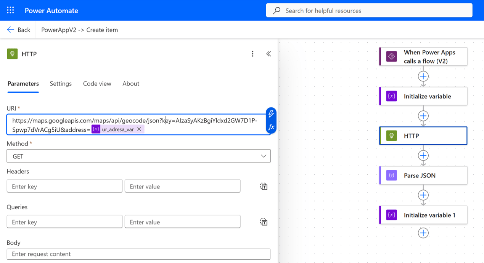Select the Initialize variable 1 node
Image resolution: width=484 pixels, height=263 pixels.
423,215
